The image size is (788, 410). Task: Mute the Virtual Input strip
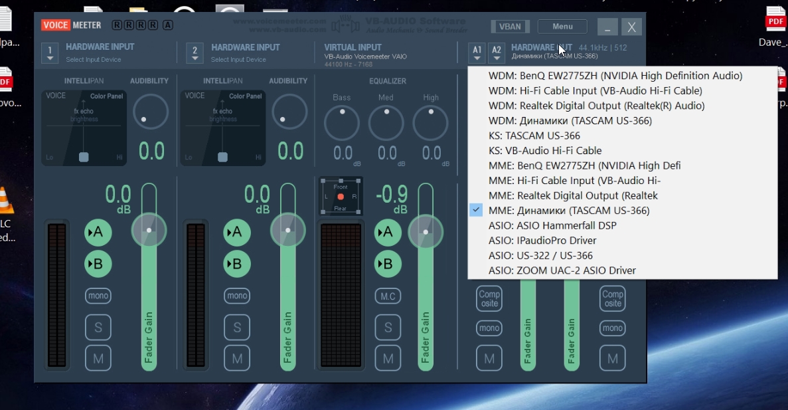388,359
